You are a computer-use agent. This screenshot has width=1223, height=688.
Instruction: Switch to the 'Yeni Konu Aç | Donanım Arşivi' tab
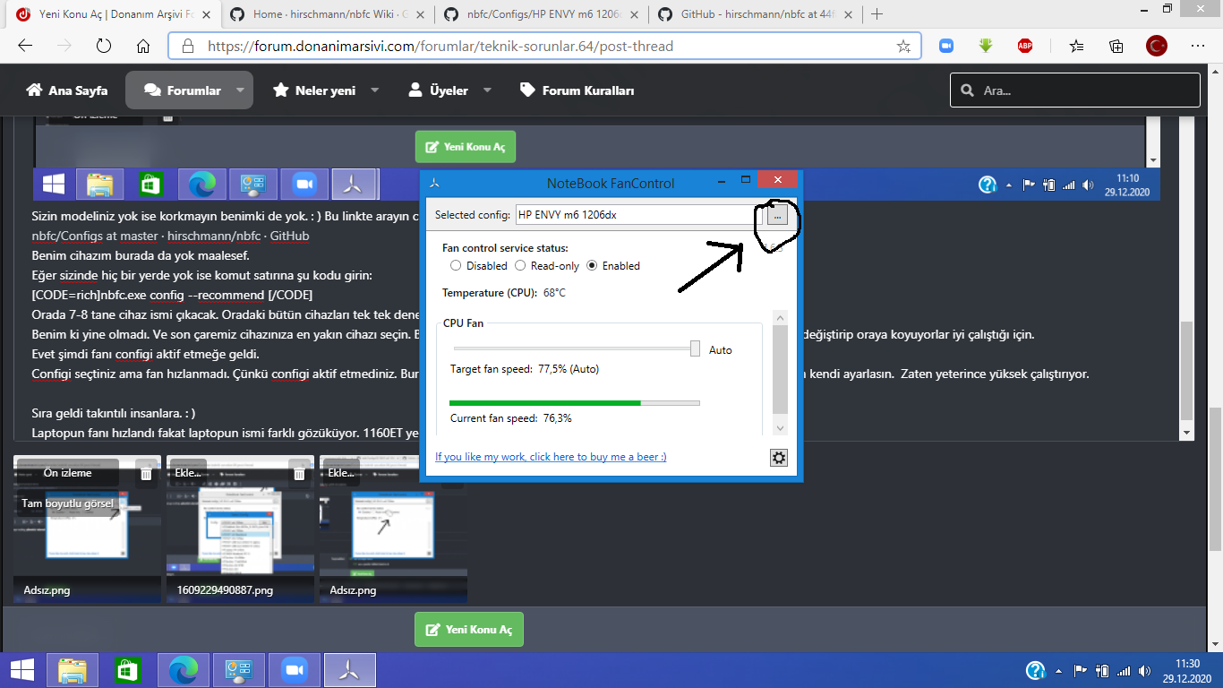[x=112, y=14]
